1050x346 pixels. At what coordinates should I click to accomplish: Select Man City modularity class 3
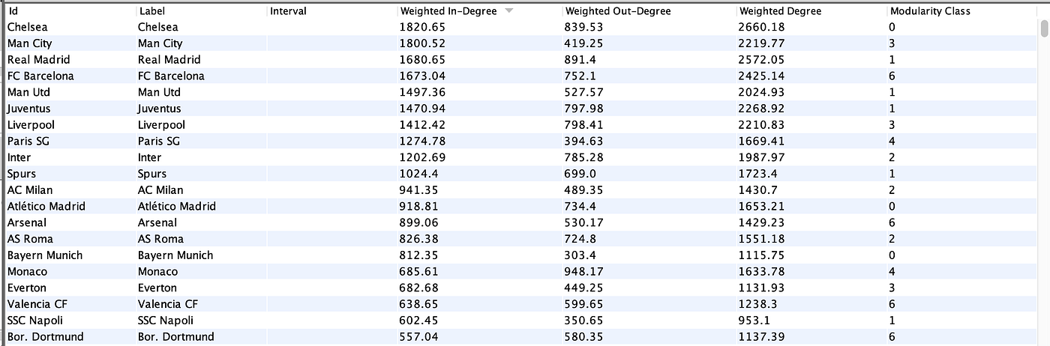point(892,43)
